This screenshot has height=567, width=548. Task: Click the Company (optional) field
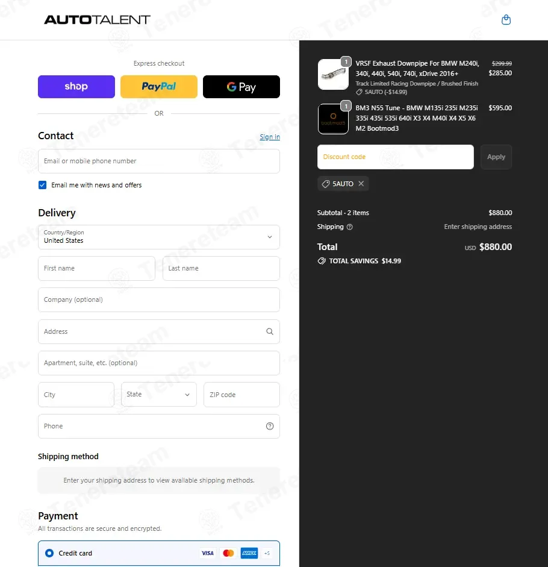click(159, 300)
